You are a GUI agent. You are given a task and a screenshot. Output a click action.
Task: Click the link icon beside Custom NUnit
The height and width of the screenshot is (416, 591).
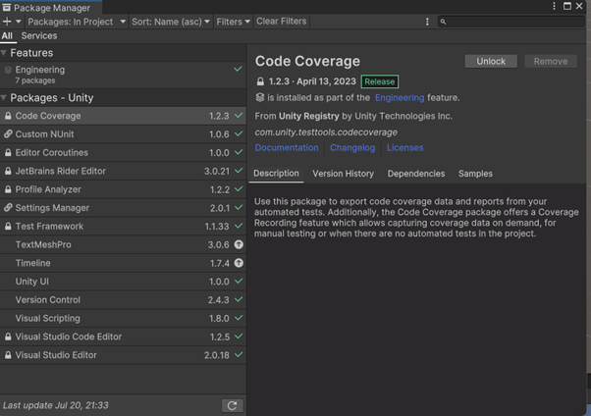pos(8,134)
